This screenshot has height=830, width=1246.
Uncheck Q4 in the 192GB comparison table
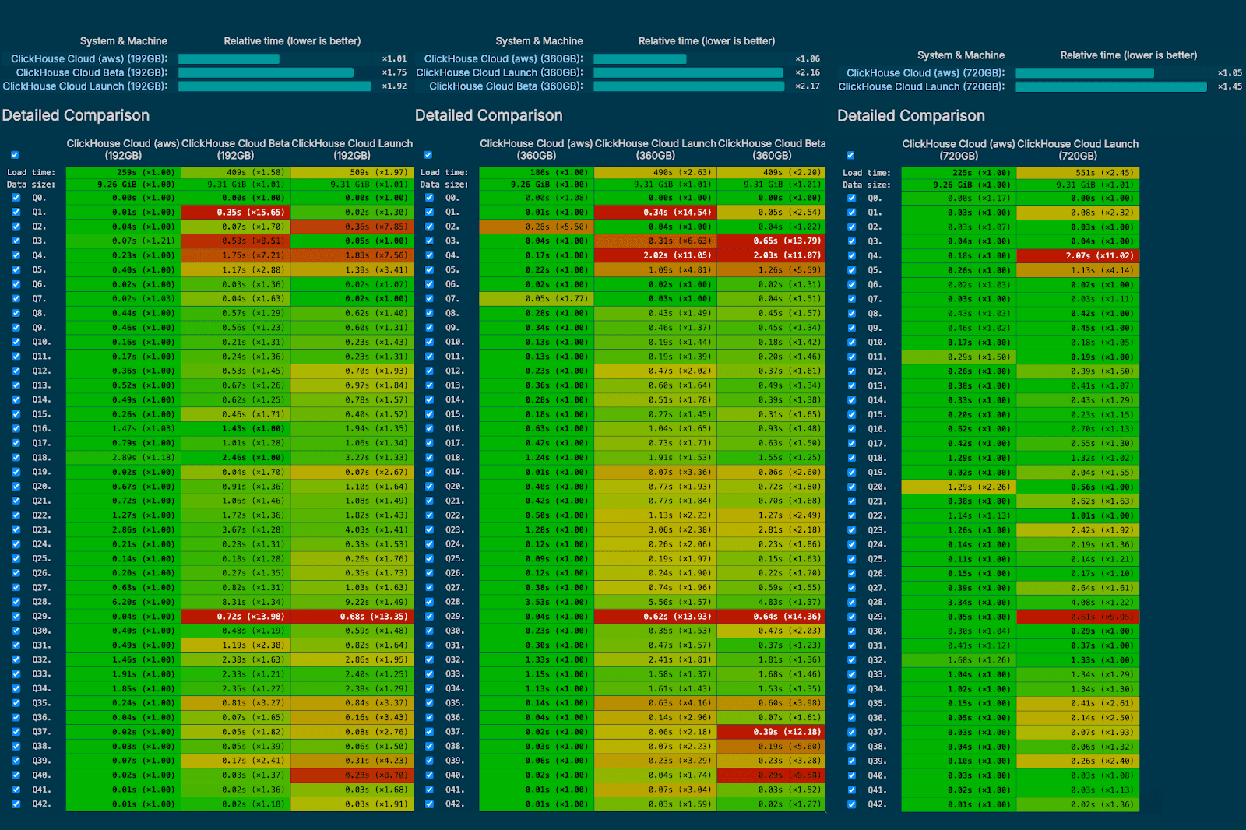click(x=16, y=255)
